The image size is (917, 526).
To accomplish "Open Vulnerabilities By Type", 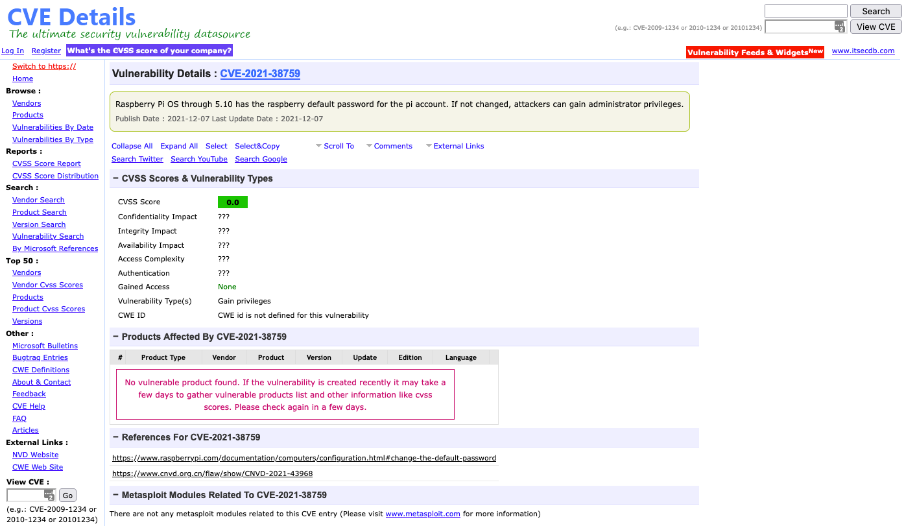I will [53, 139].
